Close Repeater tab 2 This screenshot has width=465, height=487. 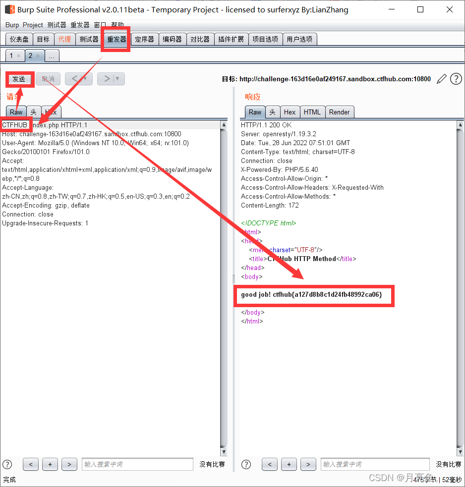coord(38,56)
